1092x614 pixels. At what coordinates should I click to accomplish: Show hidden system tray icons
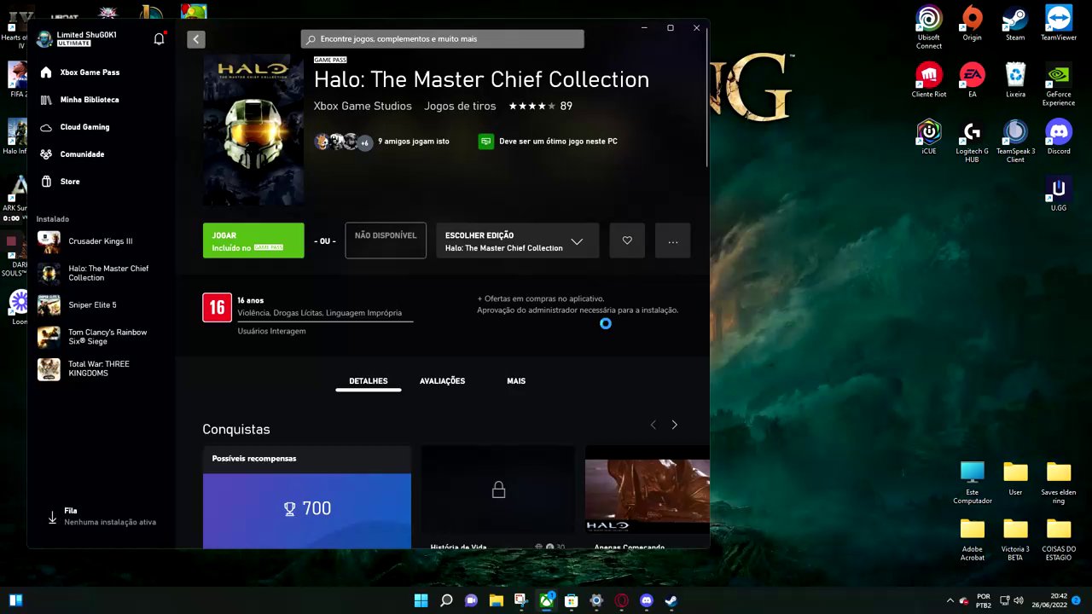(950, 600)
